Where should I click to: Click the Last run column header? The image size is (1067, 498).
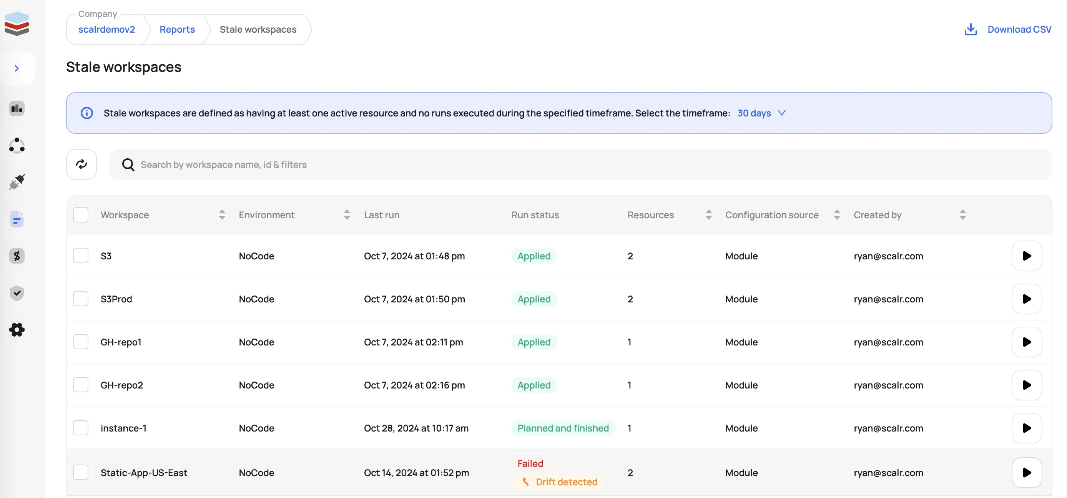[x=382, y=215]
